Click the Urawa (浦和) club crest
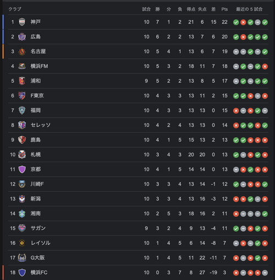275x280 pixels. pyautogui.click(x=22, y=81)
